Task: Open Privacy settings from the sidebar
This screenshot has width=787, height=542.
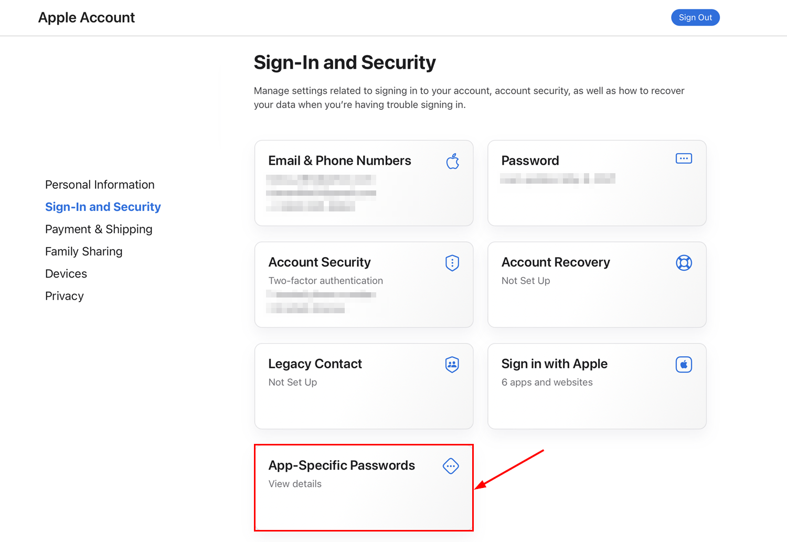Action: [64, 296]
